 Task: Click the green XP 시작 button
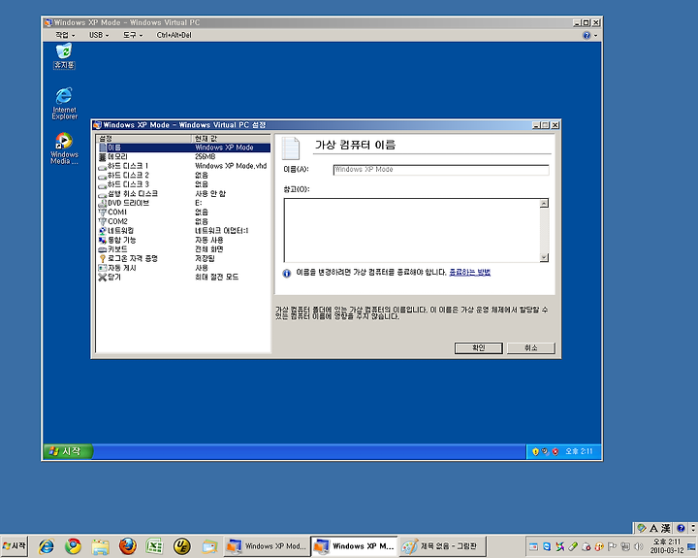point(68,451)
